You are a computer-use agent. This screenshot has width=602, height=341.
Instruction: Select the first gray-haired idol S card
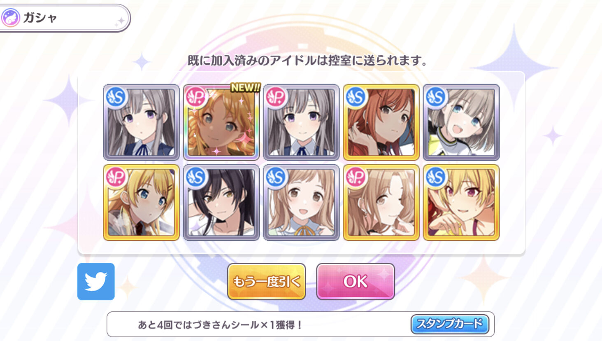click(141, 122)
